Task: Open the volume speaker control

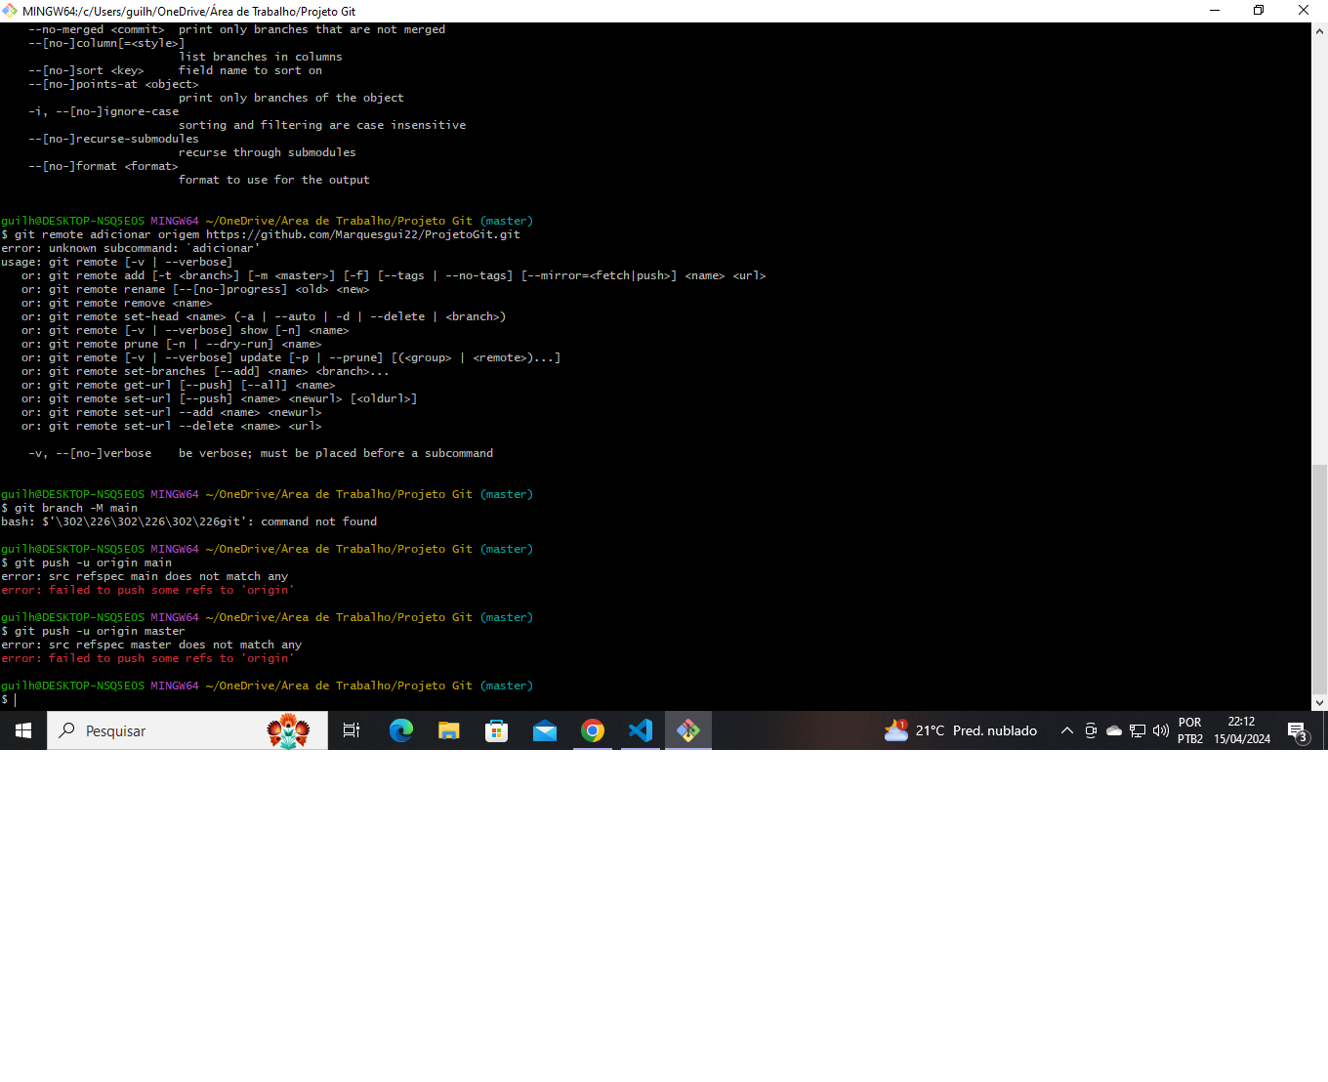Action: (1161, 730)
